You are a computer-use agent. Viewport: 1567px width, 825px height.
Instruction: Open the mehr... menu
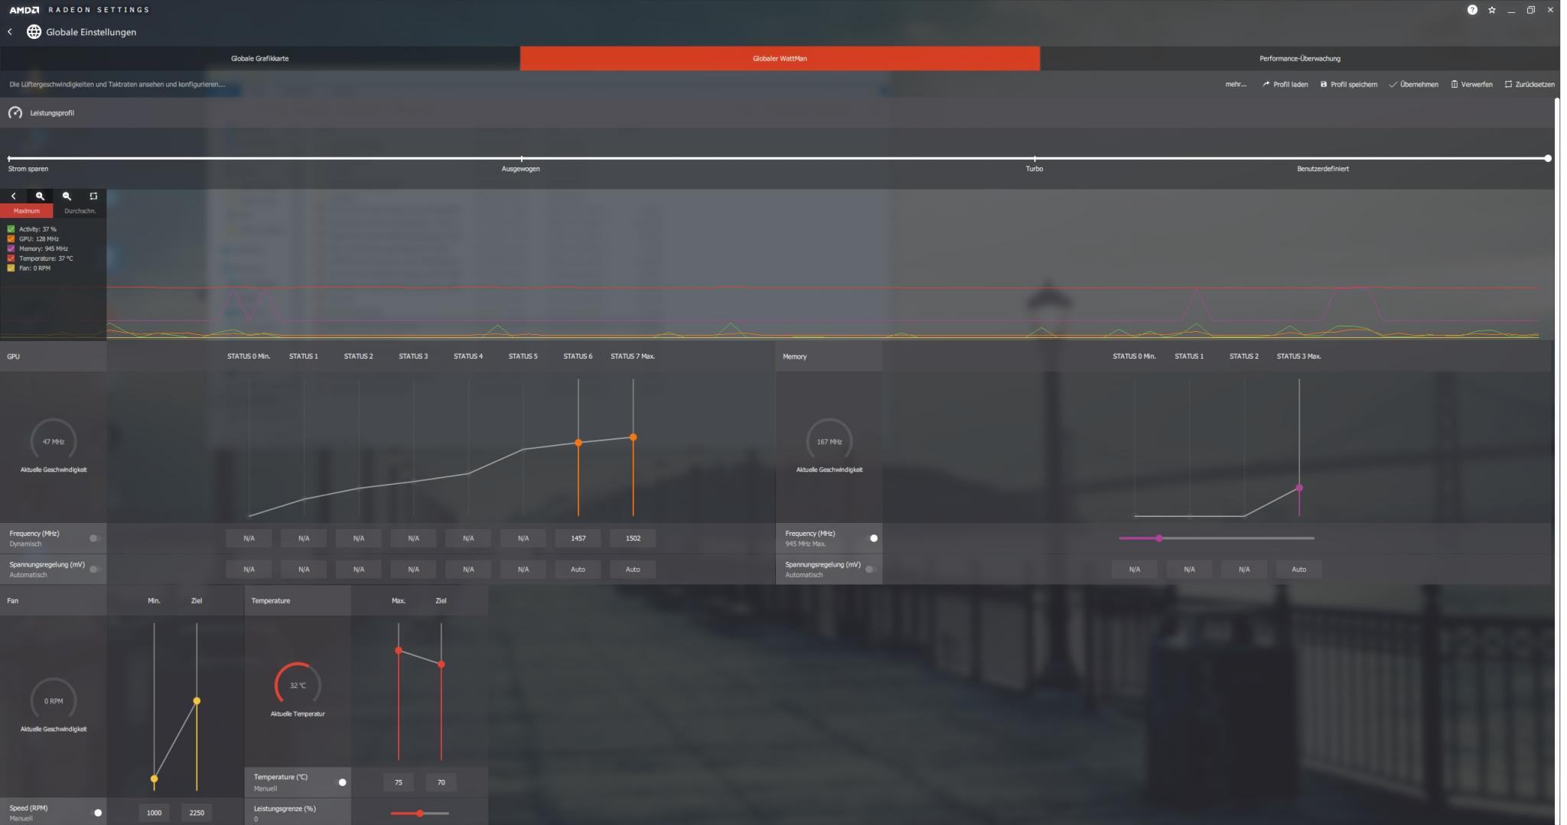(x=1235, y=84)
